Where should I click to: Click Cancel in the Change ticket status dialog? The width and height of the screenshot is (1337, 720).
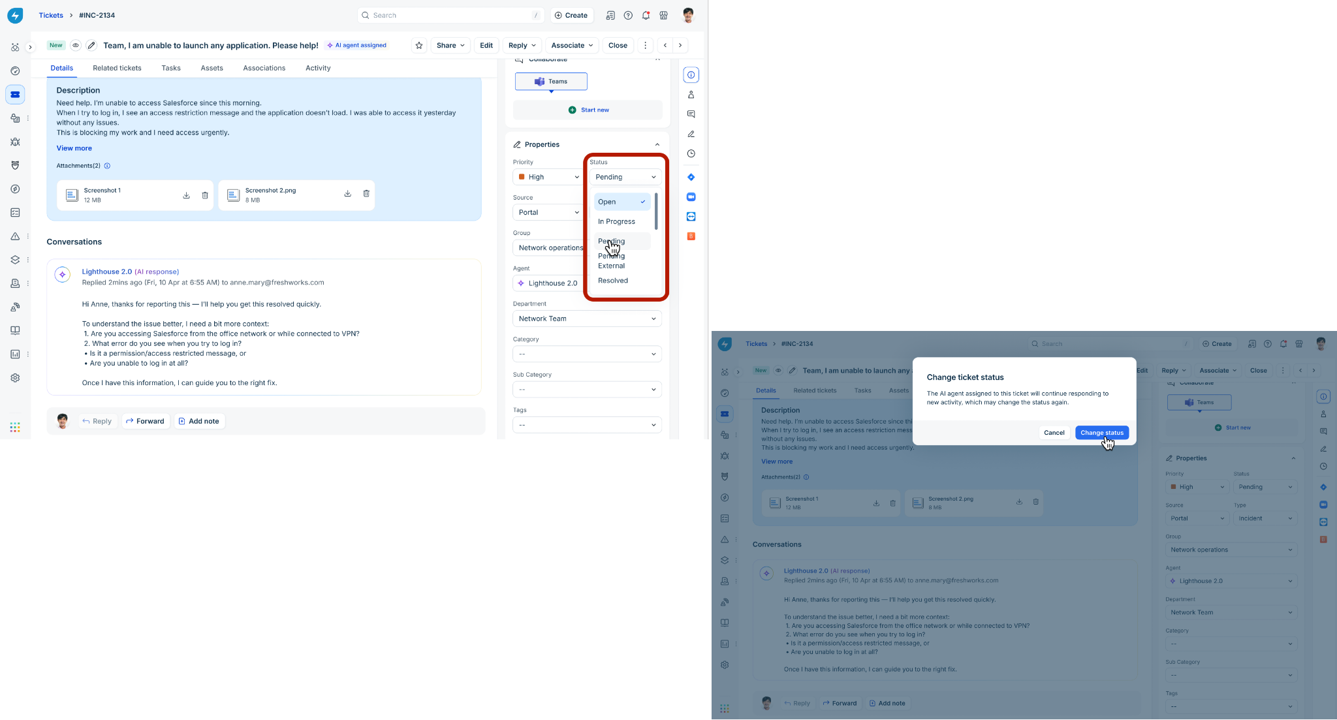(1054, 433)
